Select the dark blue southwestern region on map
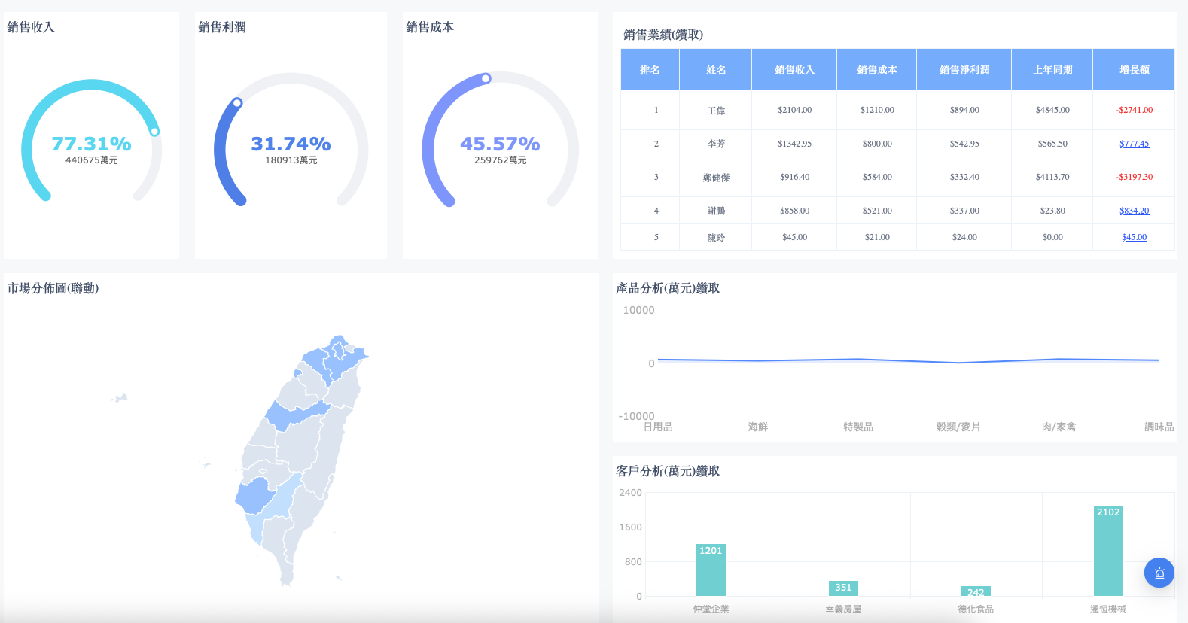 tap(254, 495)
